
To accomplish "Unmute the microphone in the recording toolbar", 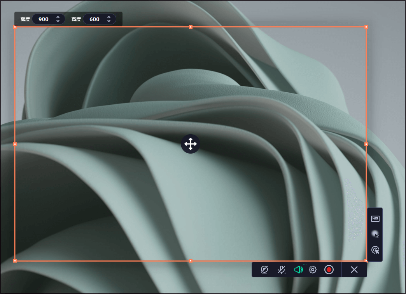I will (282, 270).
